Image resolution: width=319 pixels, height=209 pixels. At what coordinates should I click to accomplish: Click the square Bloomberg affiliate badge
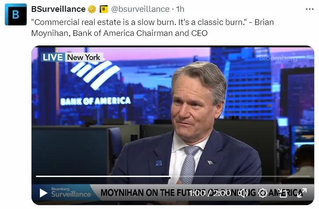tap(104, 9)
